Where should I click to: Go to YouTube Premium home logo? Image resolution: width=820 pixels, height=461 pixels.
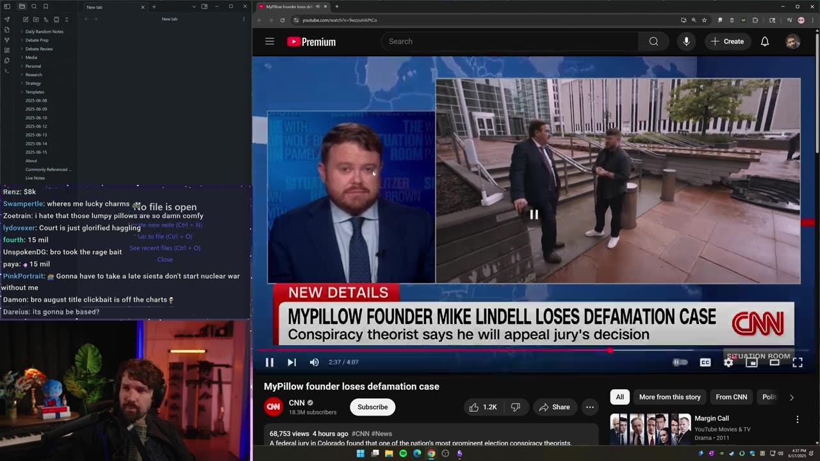click(x=311, y=42)
